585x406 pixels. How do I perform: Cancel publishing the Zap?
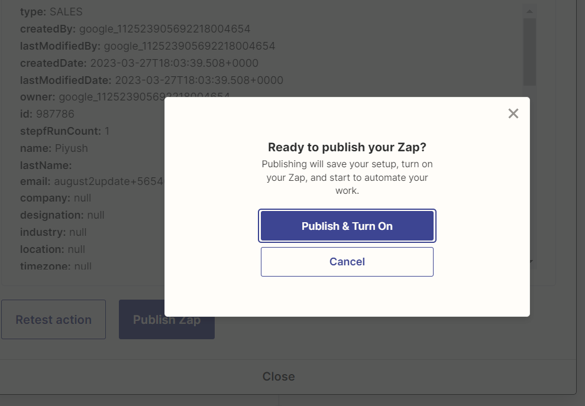347,262
